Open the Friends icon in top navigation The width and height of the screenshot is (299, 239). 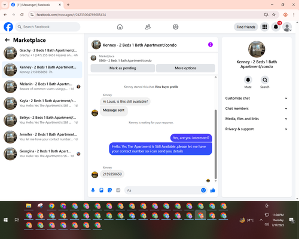[148, 27]
